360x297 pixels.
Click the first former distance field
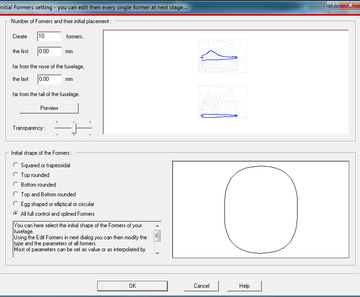click(x=49, y=51)
